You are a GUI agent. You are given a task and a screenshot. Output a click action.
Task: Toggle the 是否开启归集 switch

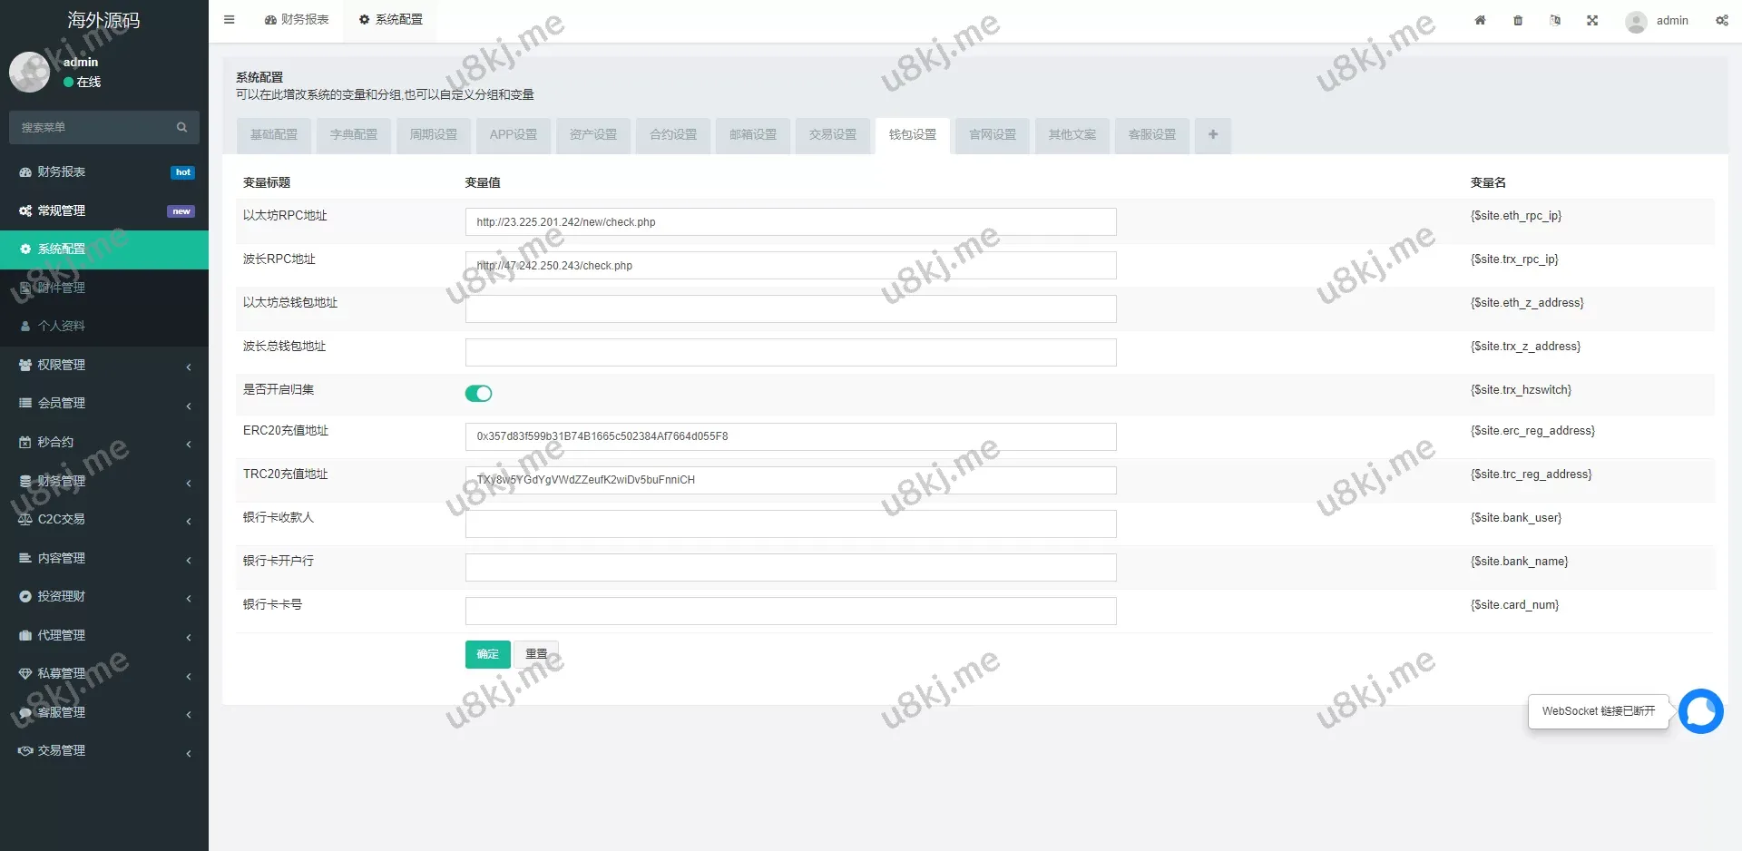coord(478,393)
